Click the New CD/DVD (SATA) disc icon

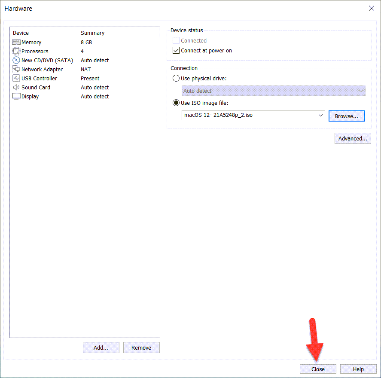point(16,61)
